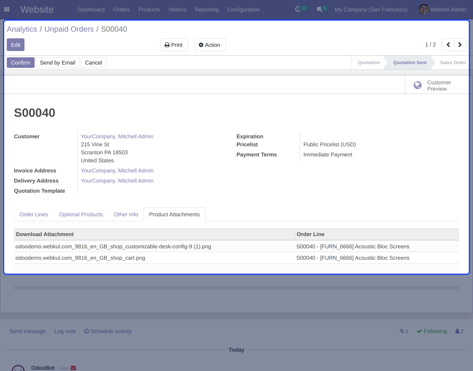Viewport: 473px width, 371px height.
Task: Click the Send message button
Action: (x=27, y=331)
